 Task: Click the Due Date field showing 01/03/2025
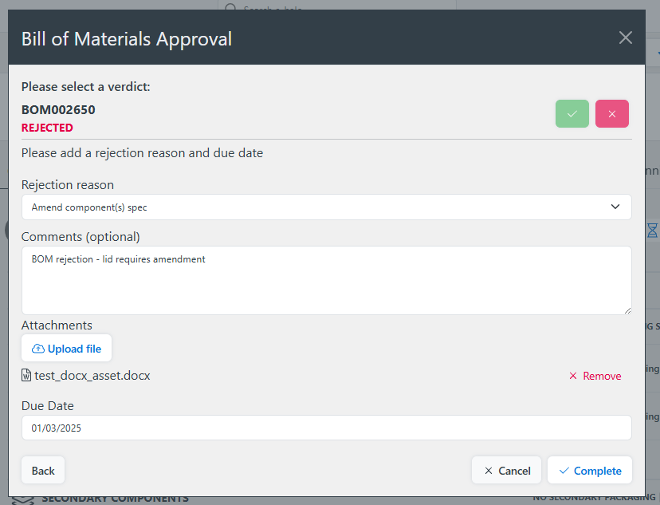(x=325, y=427)
